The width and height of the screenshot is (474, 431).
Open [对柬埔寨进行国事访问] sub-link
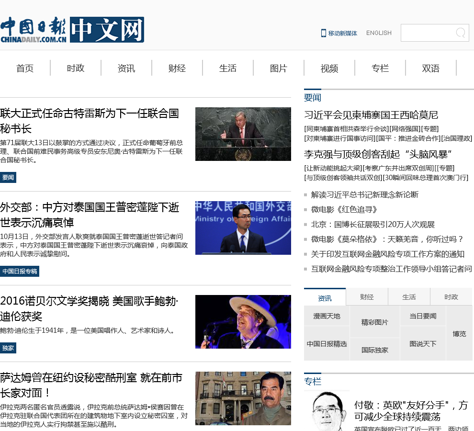(340, 138)
